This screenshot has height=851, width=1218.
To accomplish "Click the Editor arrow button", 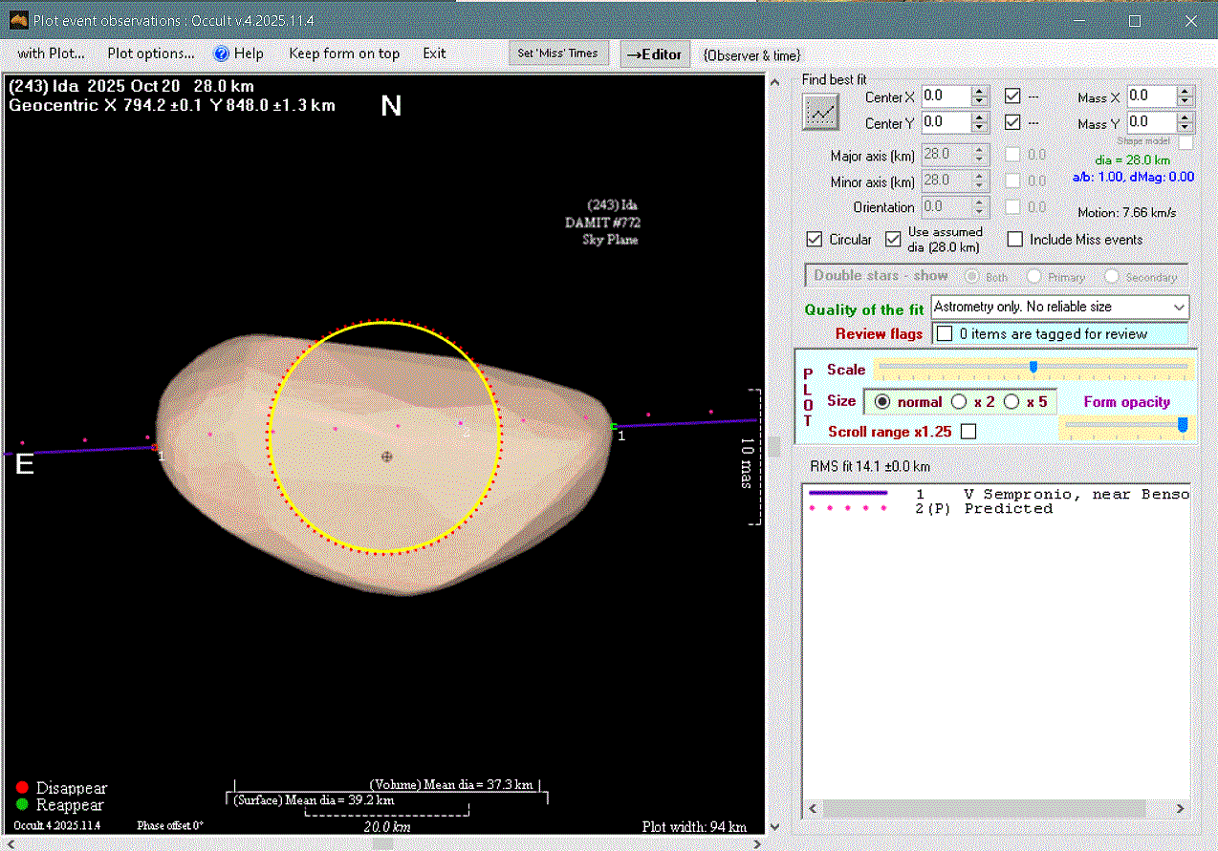I will click(654, 54).
